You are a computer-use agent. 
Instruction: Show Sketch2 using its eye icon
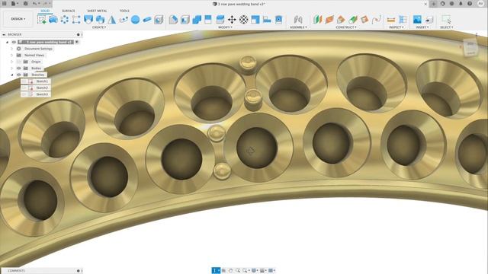click(x=24, y=88)
